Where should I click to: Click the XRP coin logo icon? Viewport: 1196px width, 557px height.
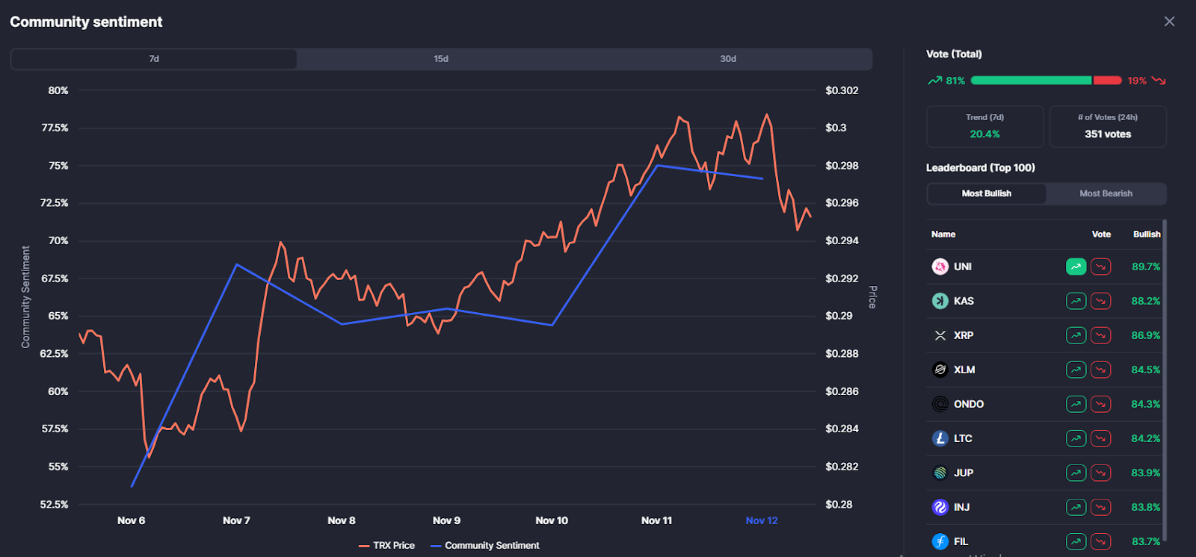coord(940,335)
